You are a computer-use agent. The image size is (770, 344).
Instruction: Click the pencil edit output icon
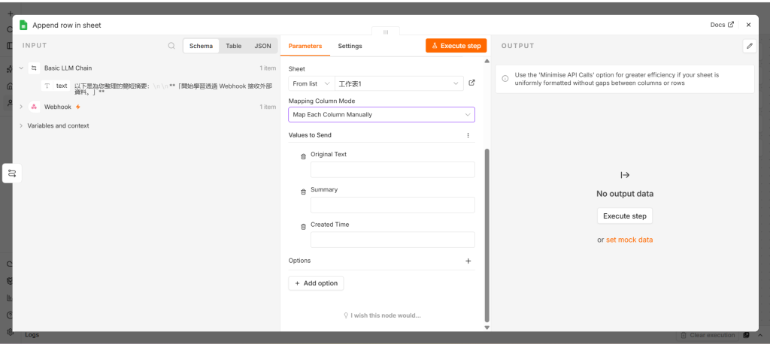click(x=750, y=46)
